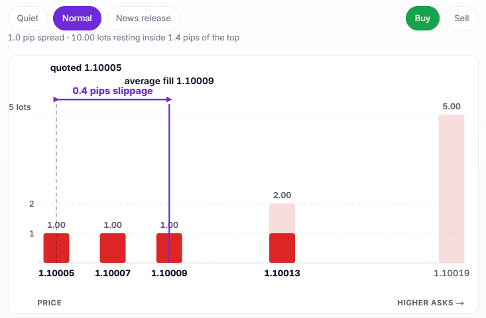Click the '0.4 pips slippage' text
The width and height of the screenshot is (486, 318).
(x=113, y=91)
